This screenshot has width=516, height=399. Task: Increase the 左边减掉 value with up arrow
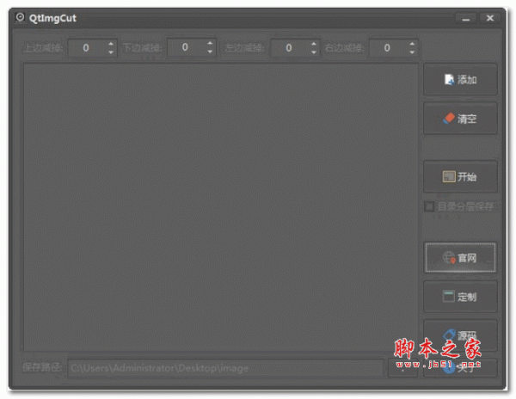(314, 44)
